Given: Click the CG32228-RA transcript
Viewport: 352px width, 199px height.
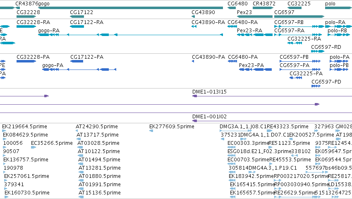Looking at the screenshot, I should tap(26, 26).
